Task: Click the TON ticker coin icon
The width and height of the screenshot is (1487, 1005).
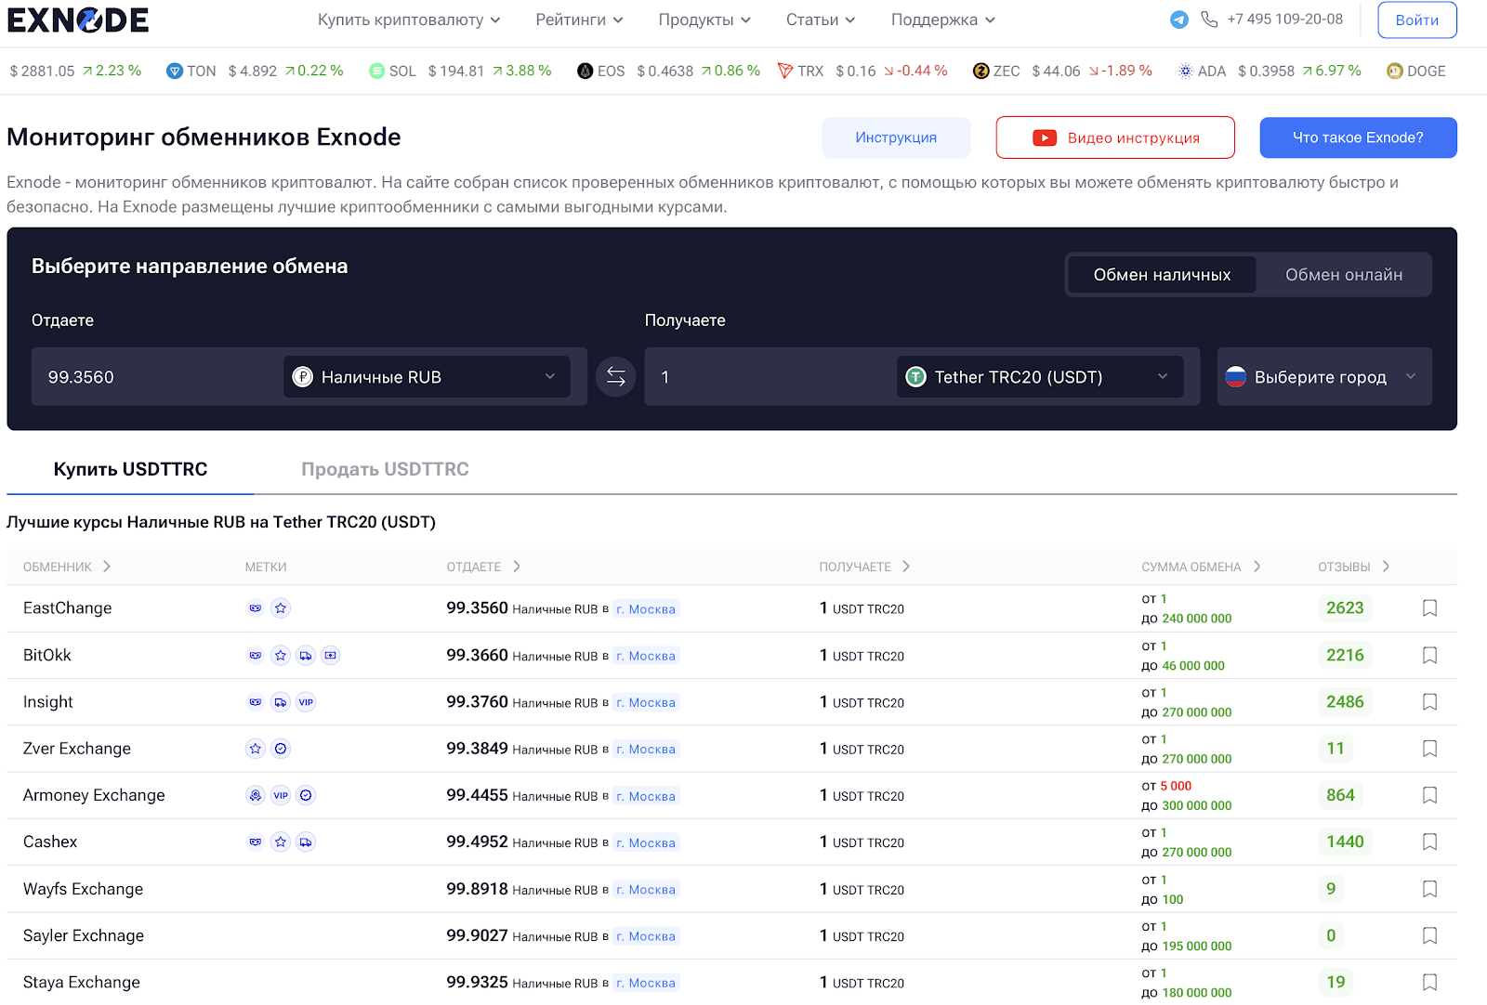Action: coord(174,71)
